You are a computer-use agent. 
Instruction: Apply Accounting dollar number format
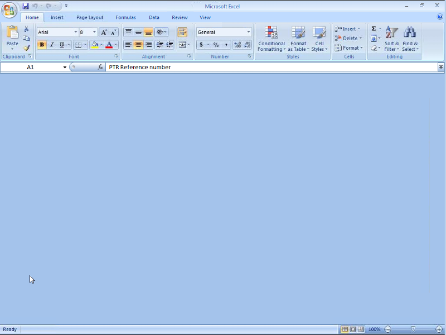201,45
